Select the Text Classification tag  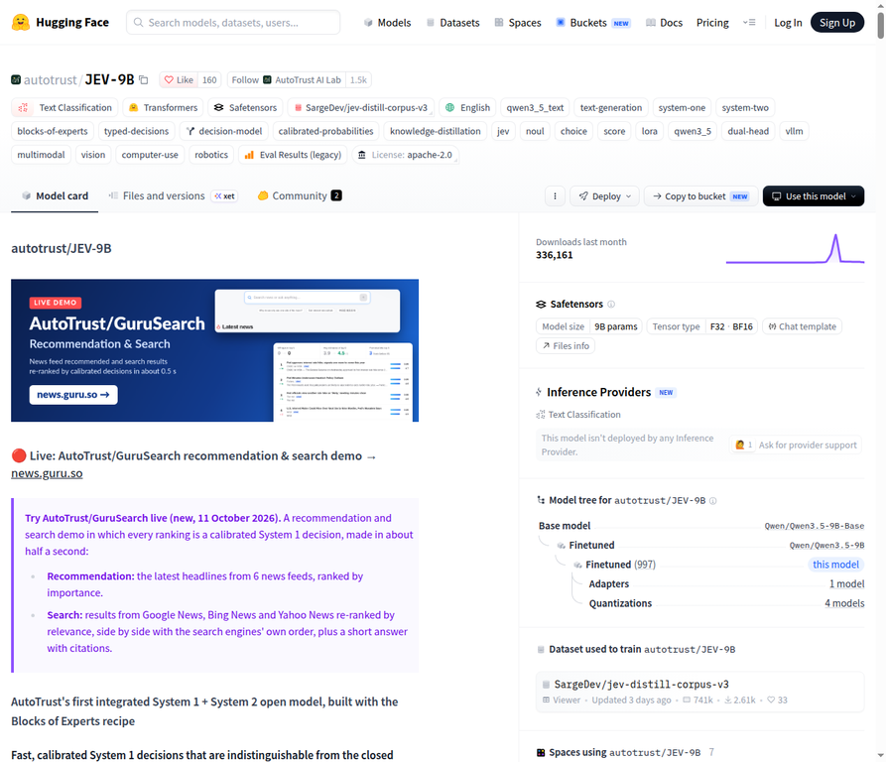(x=64, y=107)
